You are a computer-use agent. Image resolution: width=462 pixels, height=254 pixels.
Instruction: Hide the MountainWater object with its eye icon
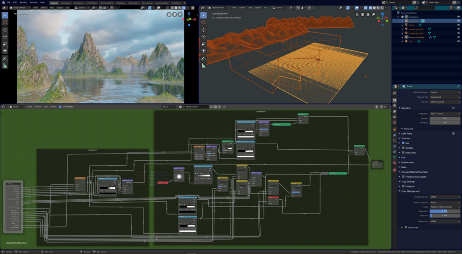(458, 37)
